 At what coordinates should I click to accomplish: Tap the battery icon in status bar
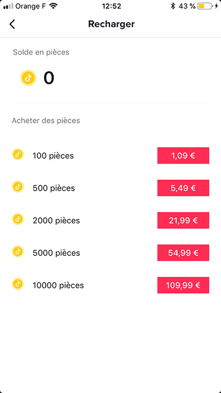click(x=205, y=6)
